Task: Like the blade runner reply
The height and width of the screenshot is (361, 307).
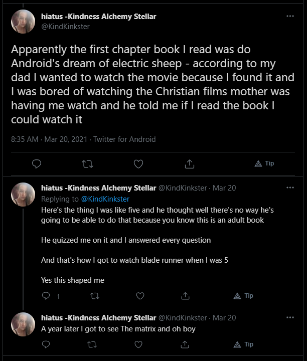Action: pyautogui.click(x=140, y=296)
